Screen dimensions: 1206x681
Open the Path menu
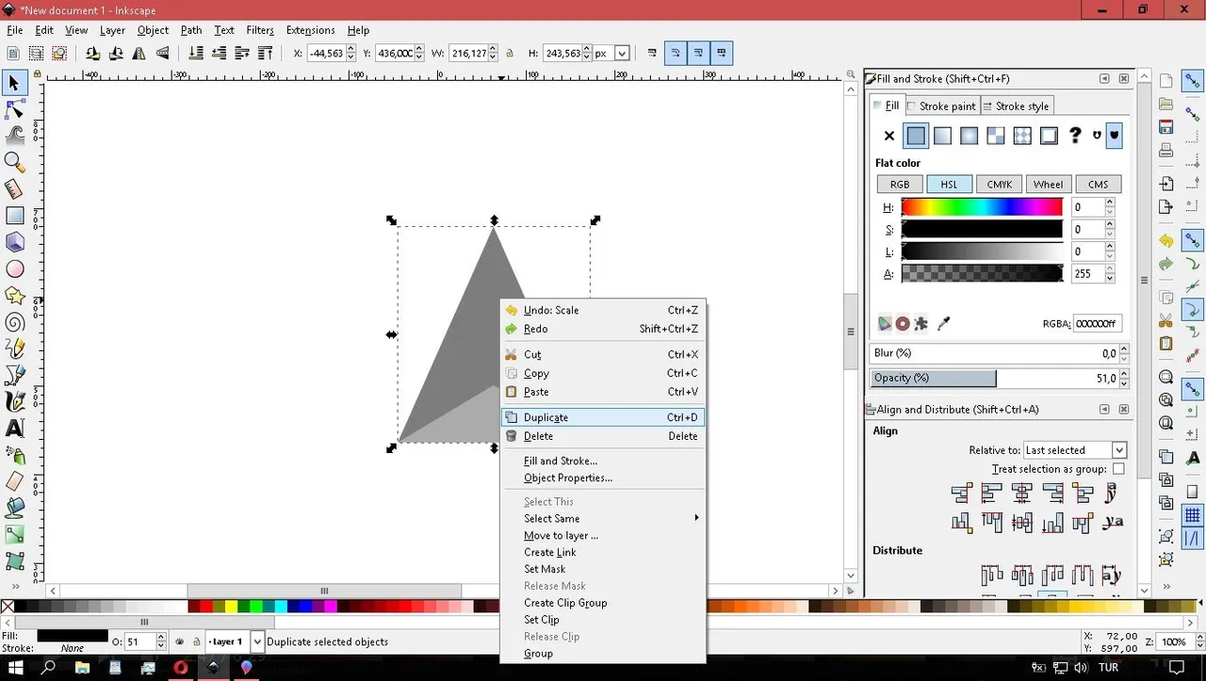191,30
